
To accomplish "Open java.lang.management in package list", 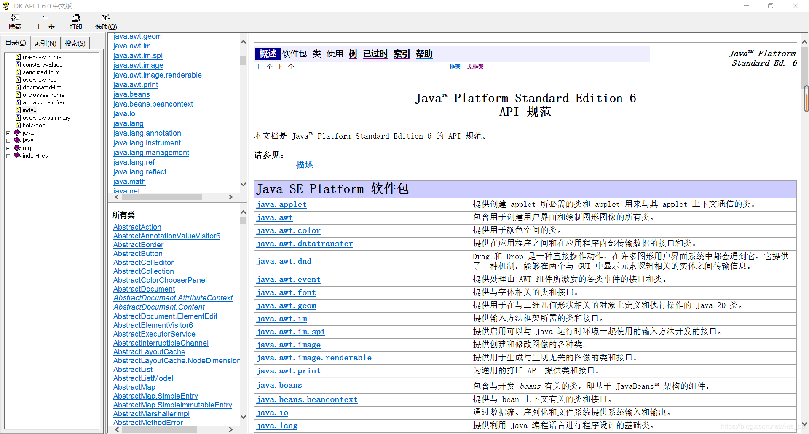I will click(x=151, y=153).
